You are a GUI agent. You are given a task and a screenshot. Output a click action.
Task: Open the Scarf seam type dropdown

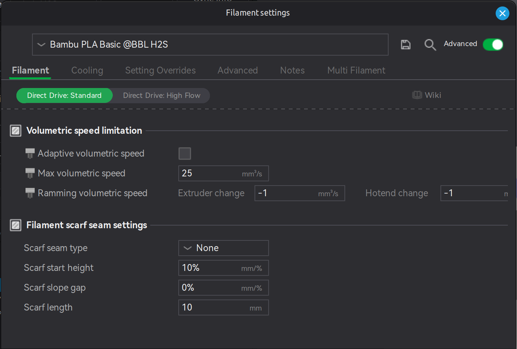224,248
